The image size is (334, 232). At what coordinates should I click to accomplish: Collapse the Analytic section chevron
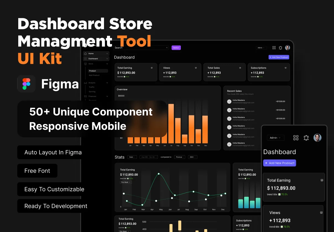pos(107,83)
